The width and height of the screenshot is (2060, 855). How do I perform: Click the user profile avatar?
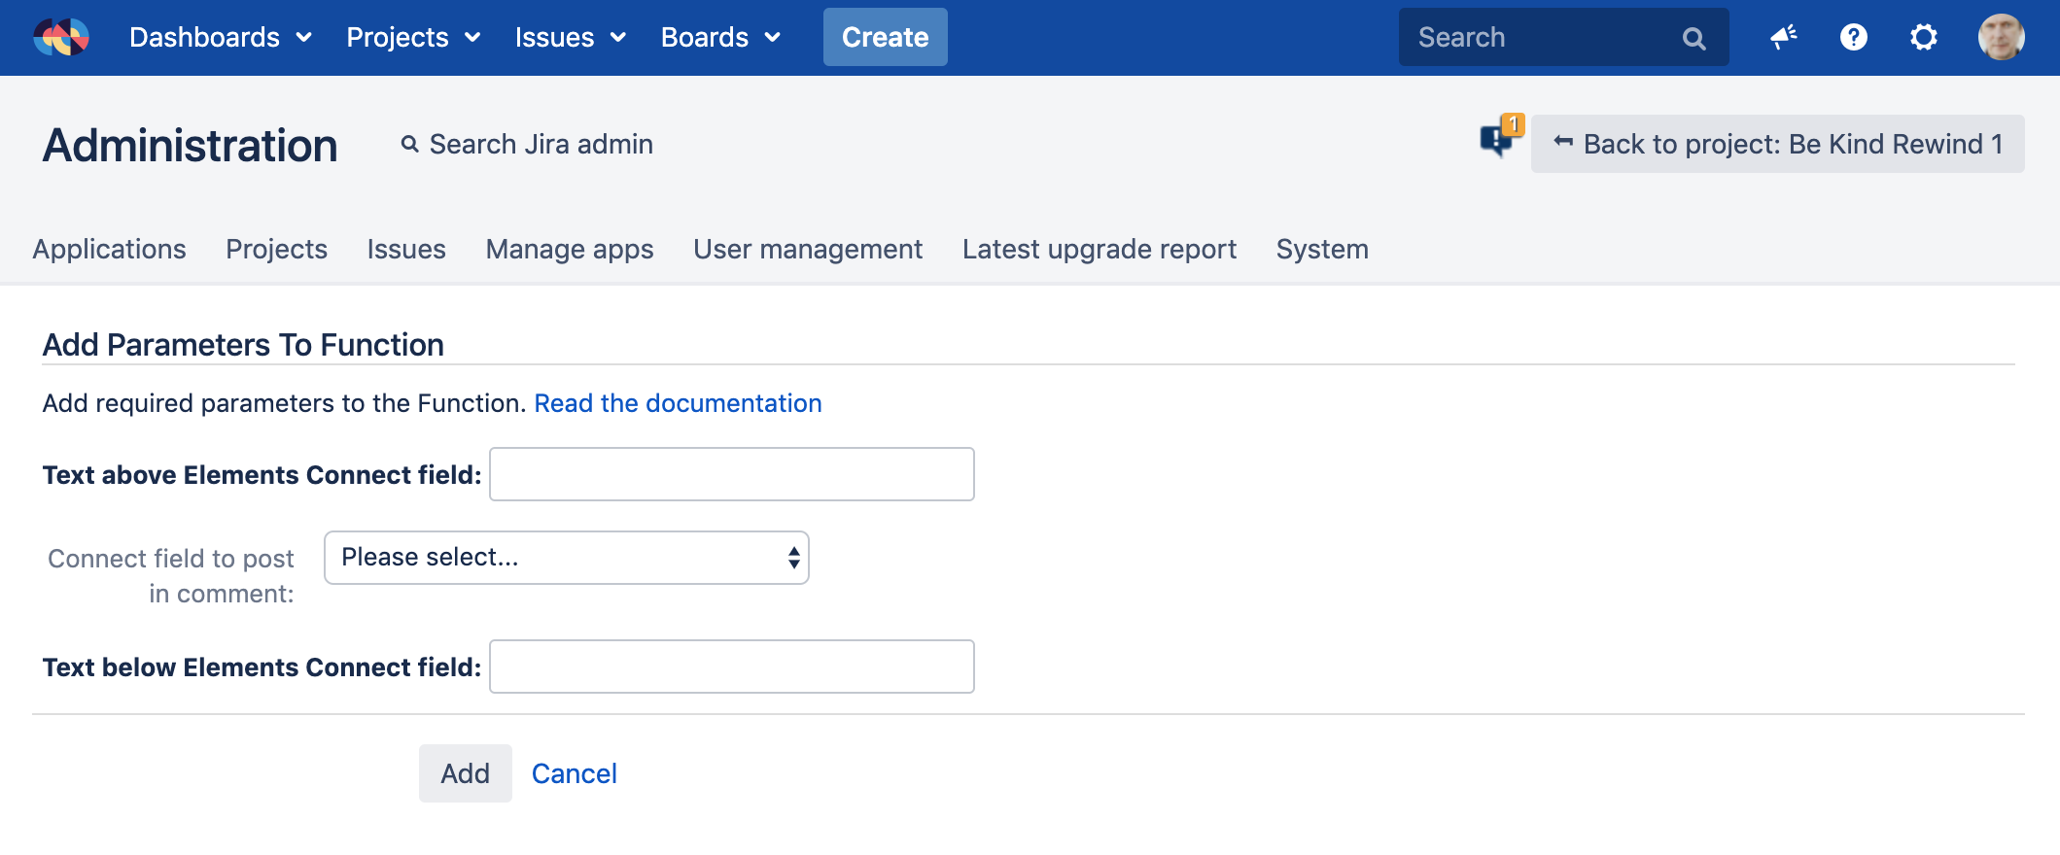[x=2001, y=37]
